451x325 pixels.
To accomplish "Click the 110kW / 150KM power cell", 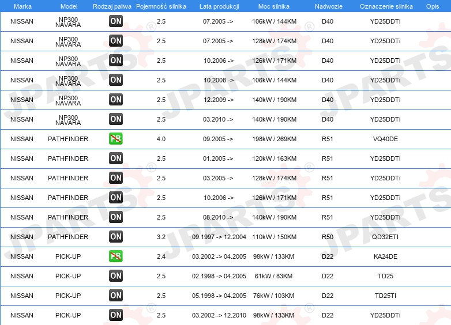I will point(275,237).
